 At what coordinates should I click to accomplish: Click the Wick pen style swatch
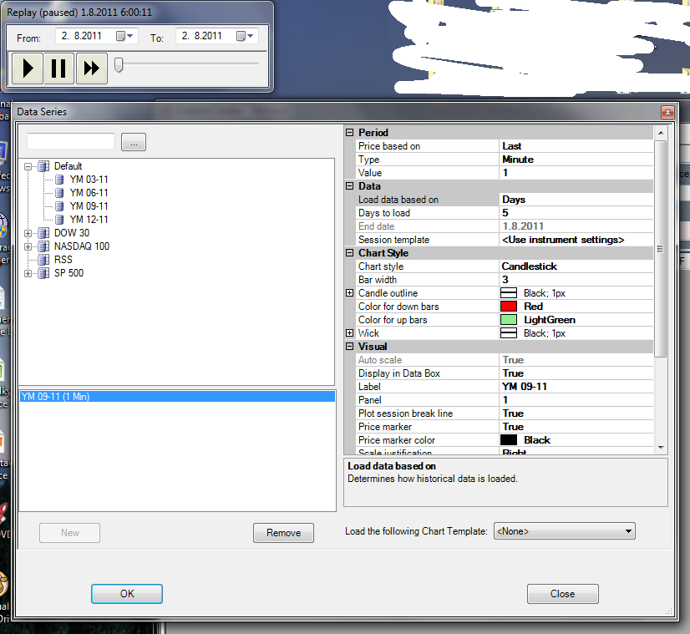[x=509, y=333]
